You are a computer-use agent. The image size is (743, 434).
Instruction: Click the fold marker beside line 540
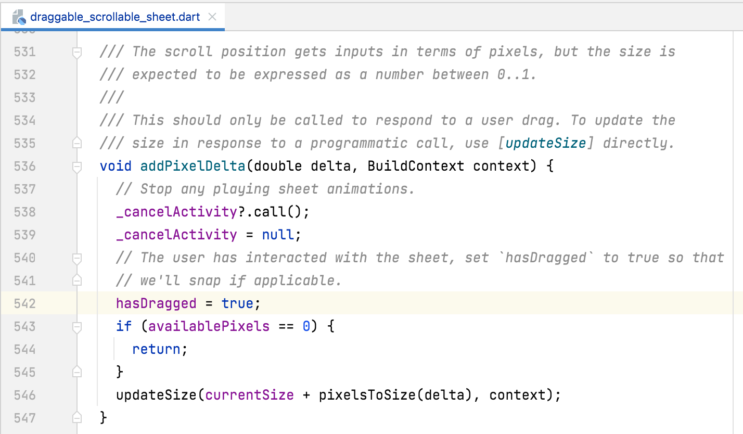pos(76,258)
